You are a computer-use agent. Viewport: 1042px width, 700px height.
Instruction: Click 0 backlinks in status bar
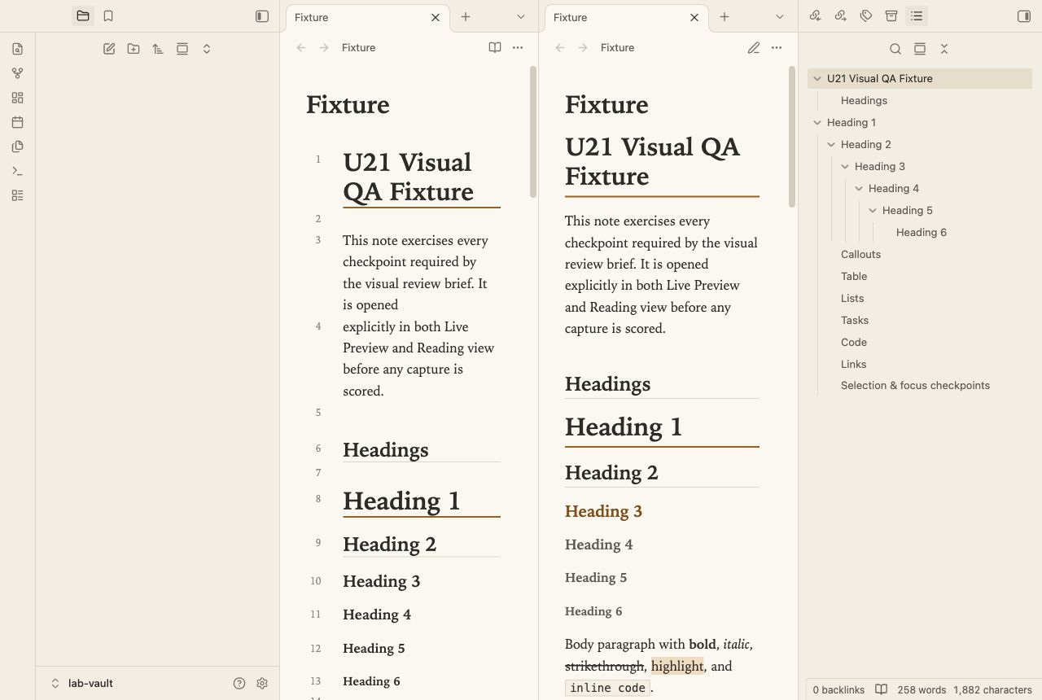coord(838,689)
